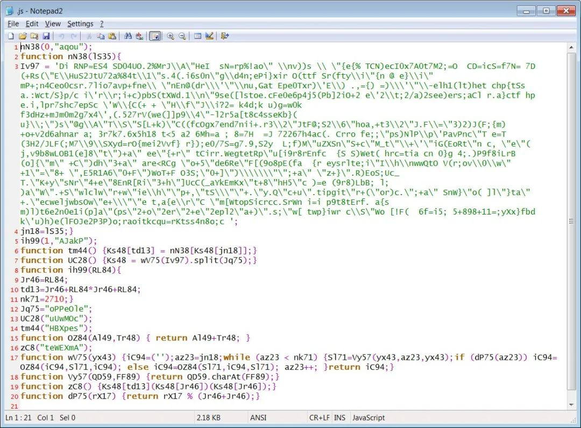Open the Edit menu
The image size is (581, 428).
[32, 24]
